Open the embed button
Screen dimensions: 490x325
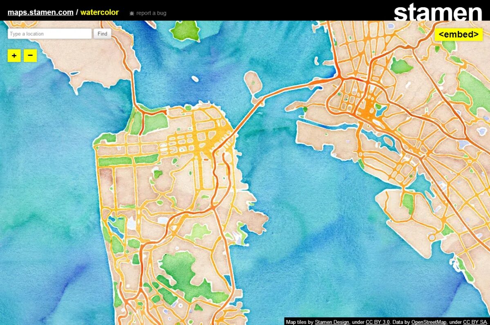tap(459, 34)
